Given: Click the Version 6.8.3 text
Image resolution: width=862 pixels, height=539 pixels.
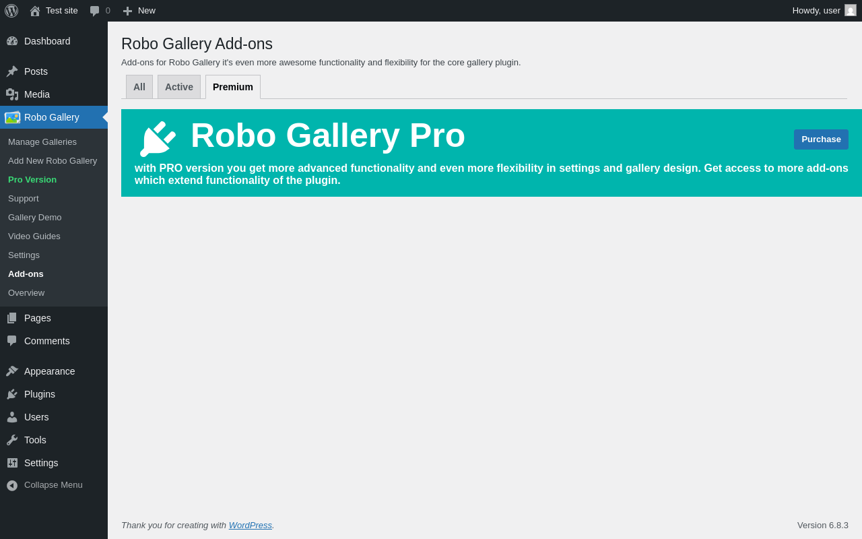Looking at the screenshot, I should 823,525.
